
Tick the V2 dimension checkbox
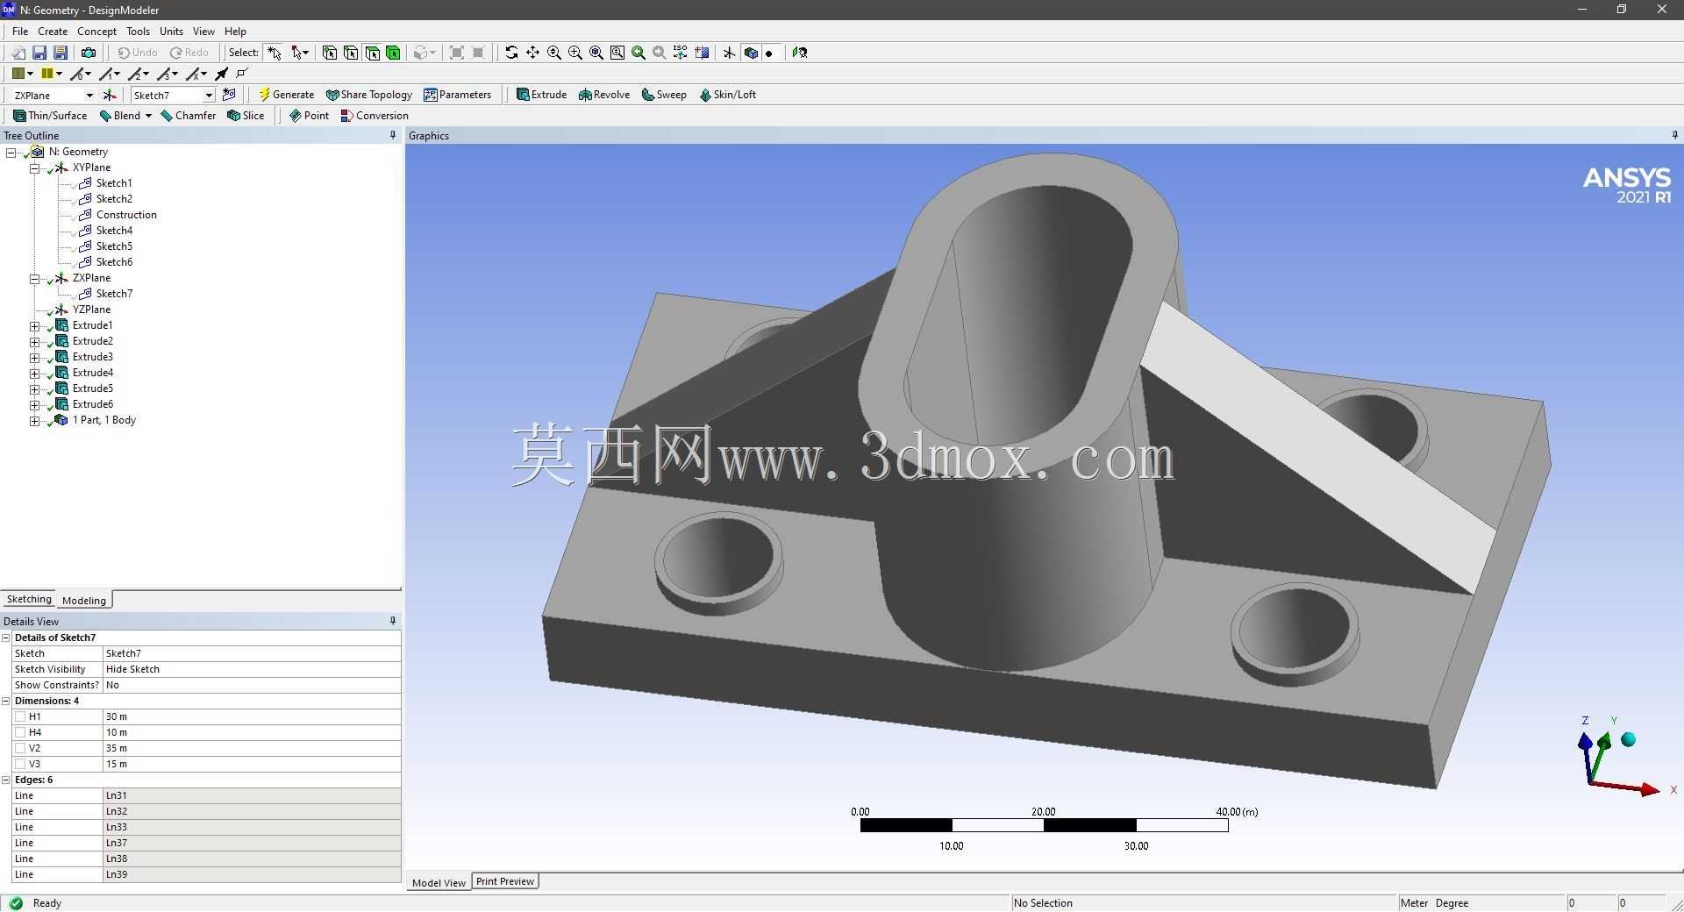[20, 748]
